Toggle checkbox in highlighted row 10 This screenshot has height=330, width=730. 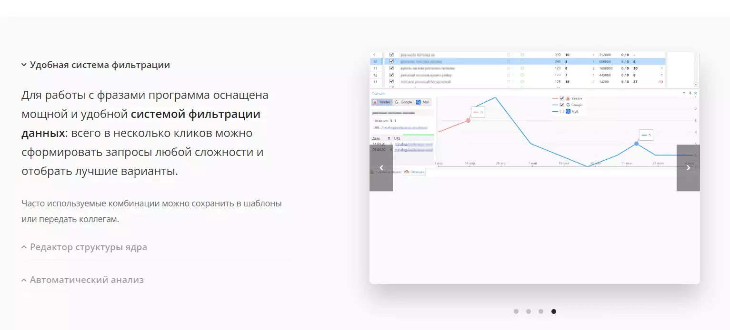391,61
